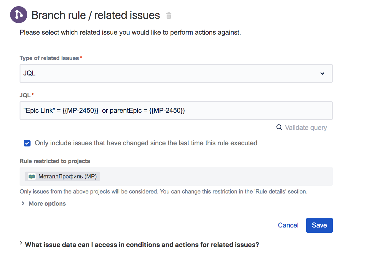Untick 'Only include issues that have changed' checkbox
The height and width of the screenshot is (271, 392).
tap(27, 143)
